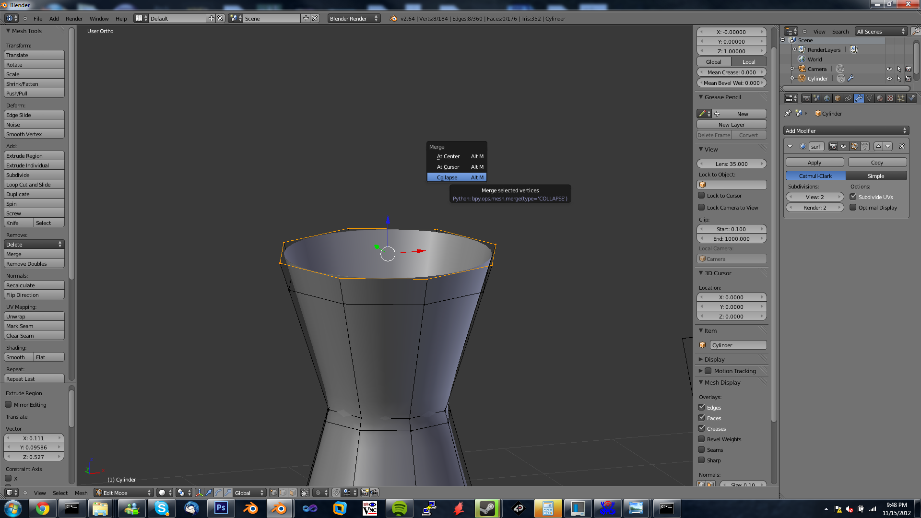Toggle Camera visibility eye in outliner
The height and width of the screenshot is (518, 921).
[x=889, y=69]
